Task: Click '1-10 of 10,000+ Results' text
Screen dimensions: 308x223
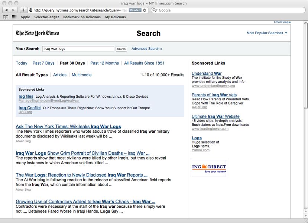Action: (x=162, y=75)
